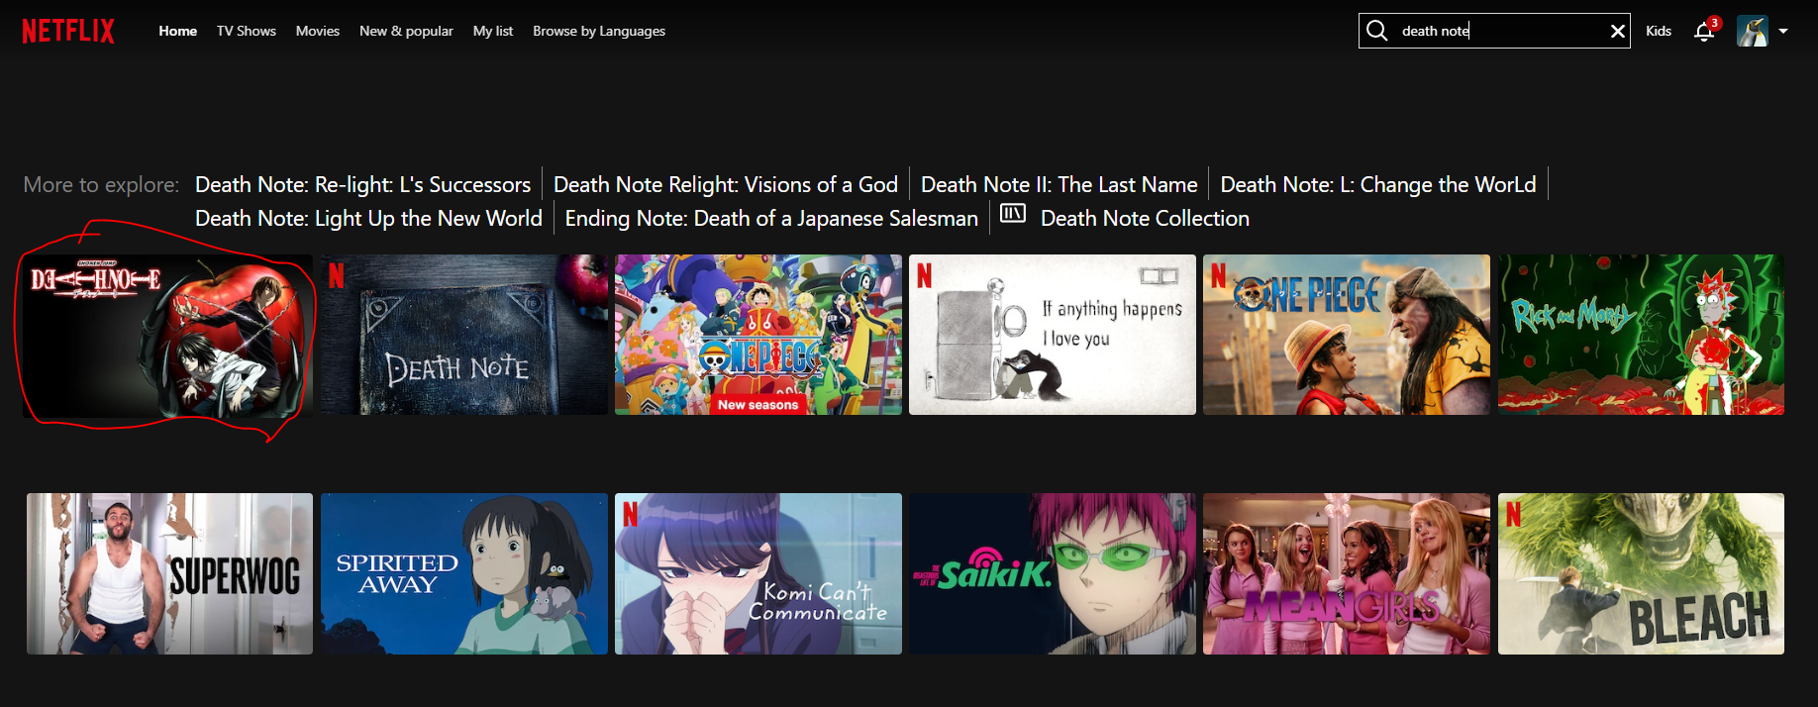1818x707 pixels.
Task: Select the live-action One Piece thumbnail
Action: [1347, 335]
